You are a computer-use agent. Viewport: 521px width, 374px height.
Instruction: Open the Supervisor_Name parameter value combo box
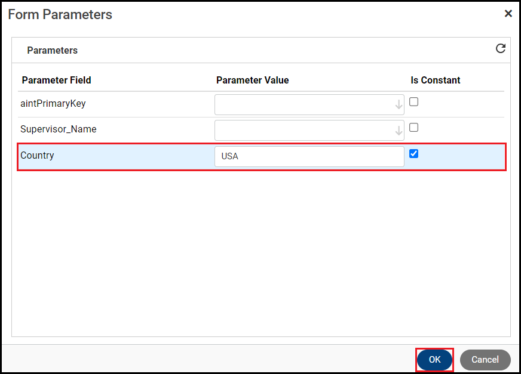tap(304, 131)
